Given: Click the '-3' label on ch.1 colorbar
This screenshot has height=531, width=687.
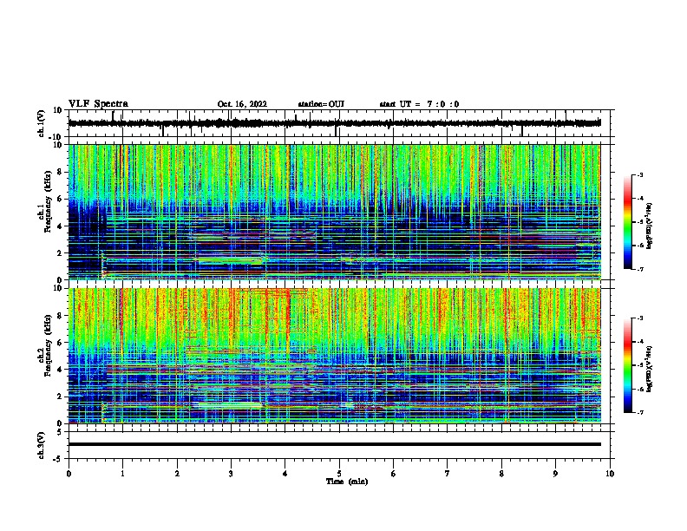Looking at the screenshot, I should (x=639, y=175).
